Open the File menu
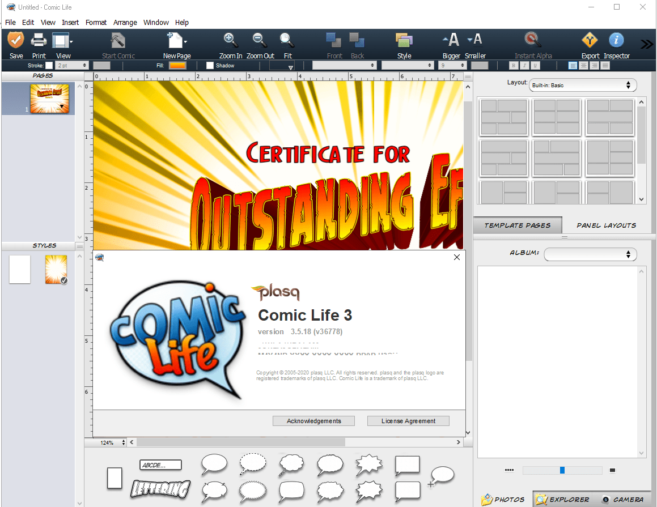This screenshot has width=657, height=507. click(x=10, y=22)
